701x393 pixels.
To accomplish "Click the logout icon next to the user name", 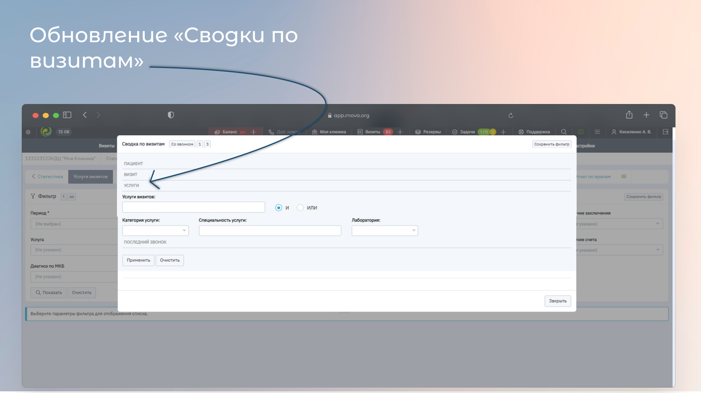I will [x=665, y=132].
